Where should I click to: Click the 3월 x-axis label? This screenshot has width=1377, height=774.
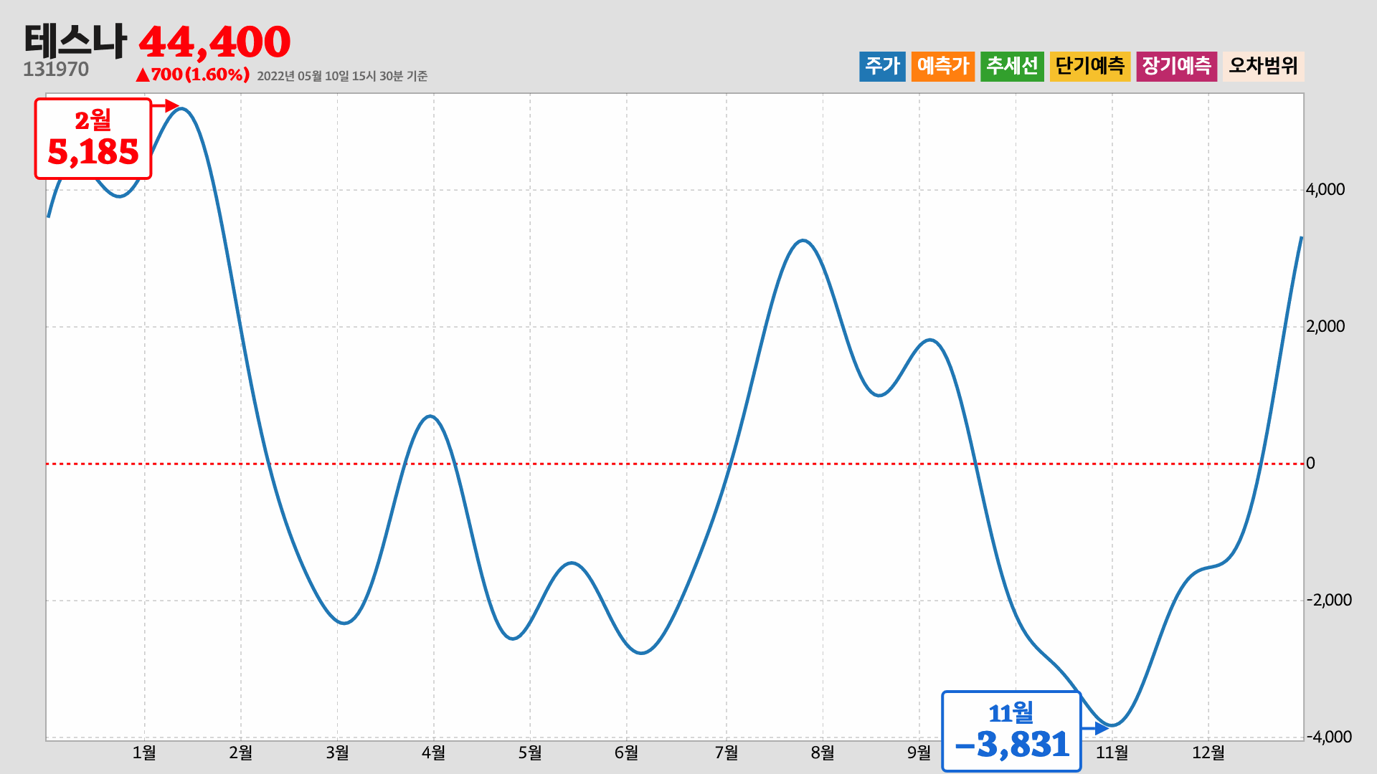pos(337,752)
